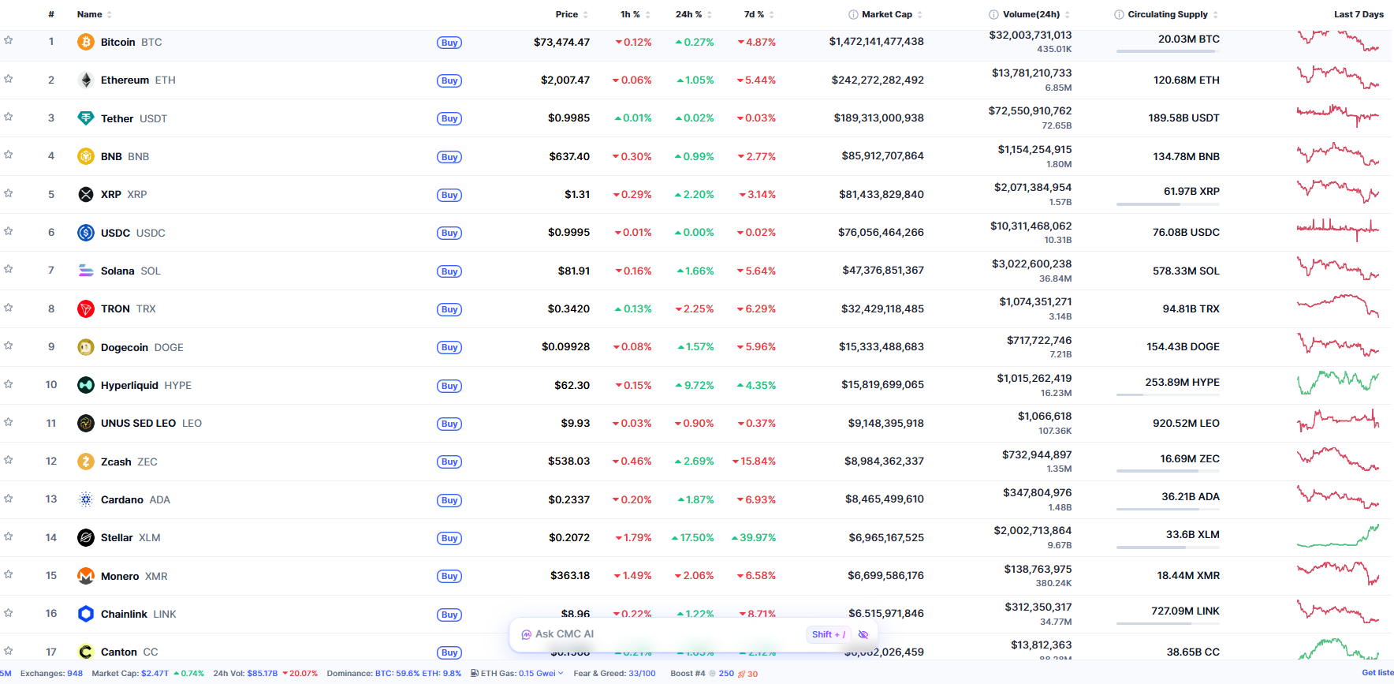
Task: Click Bitcoin's market cap $1,472,141,477,438
Action: coord(876,42)
